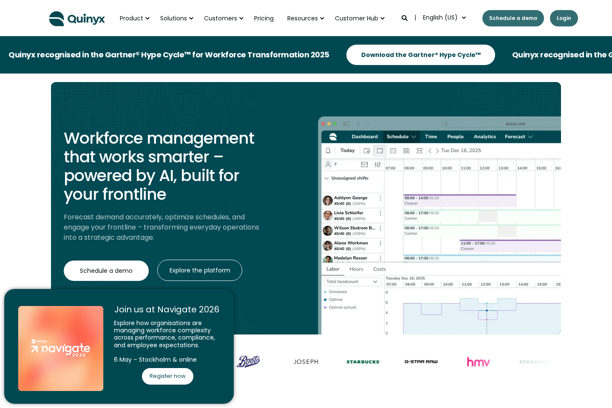Open the Pricing page

pos(264,18)
